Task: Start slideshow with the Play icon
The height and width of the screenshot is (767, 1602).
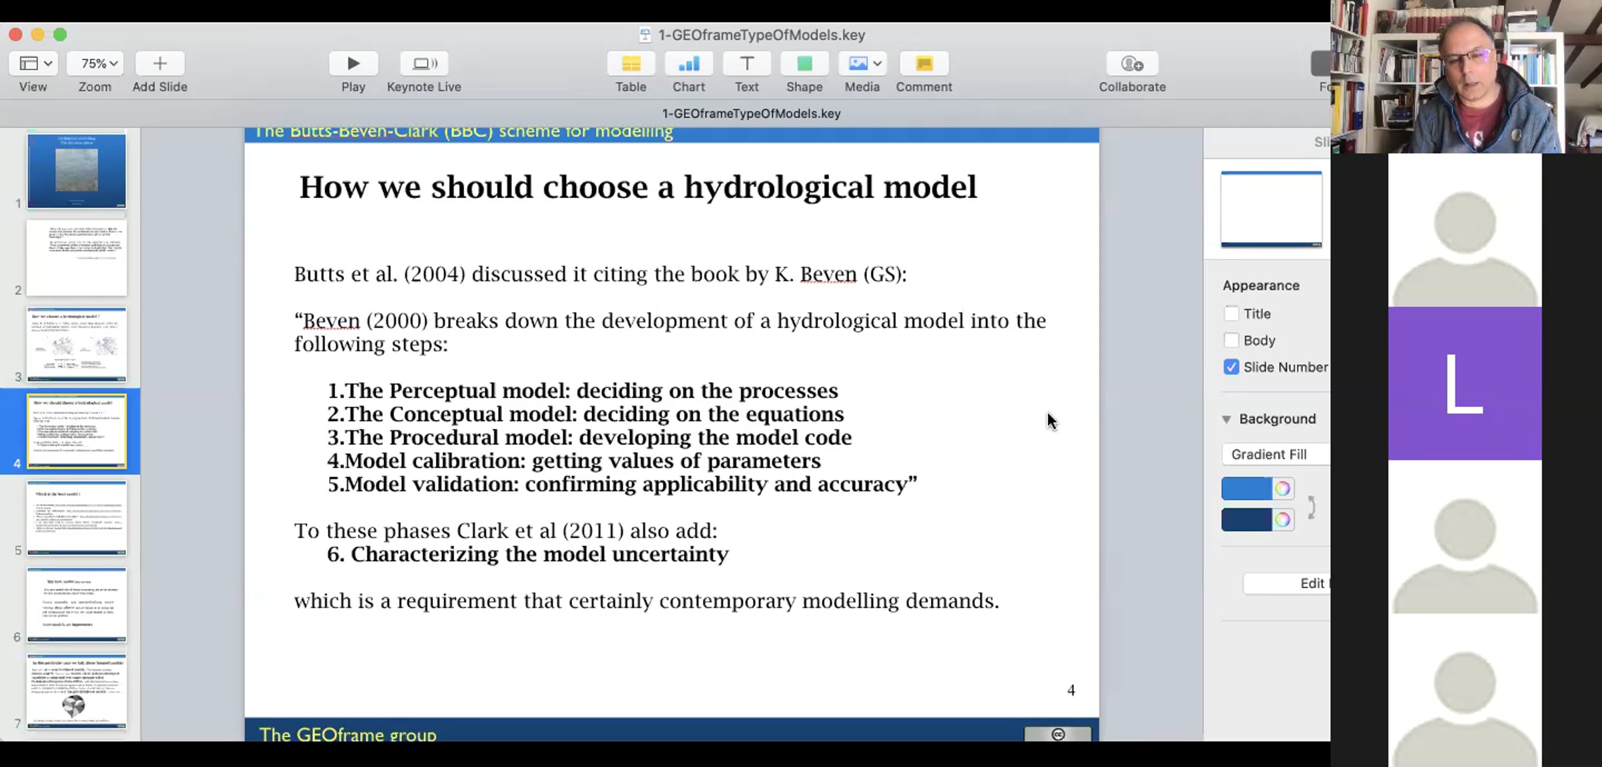Action: [x=353, y=63]
